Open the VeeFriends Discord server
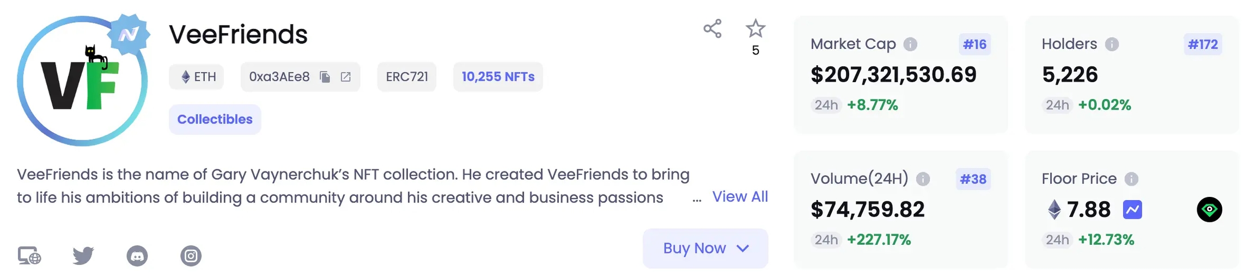This screenshot has width=1255, height=278. [137, 256]
